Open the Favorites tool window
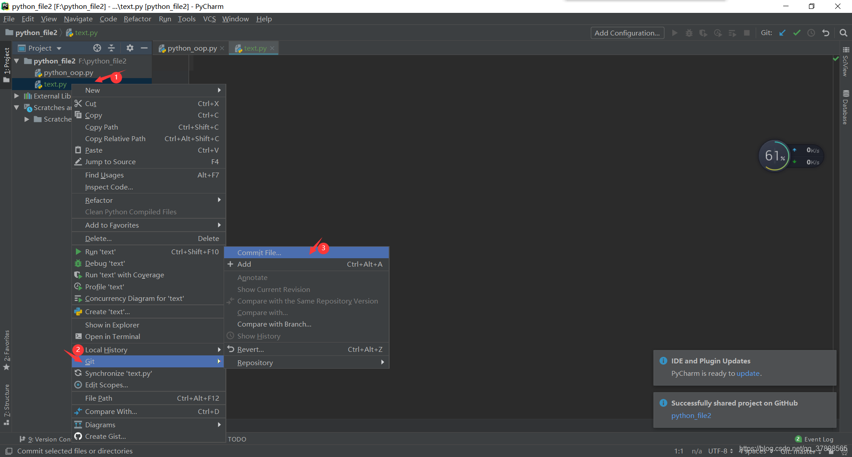The width and height of the screenshot is (852, 457). 6,351
